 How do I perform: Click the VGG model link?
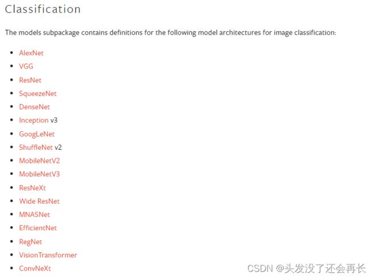26,66
